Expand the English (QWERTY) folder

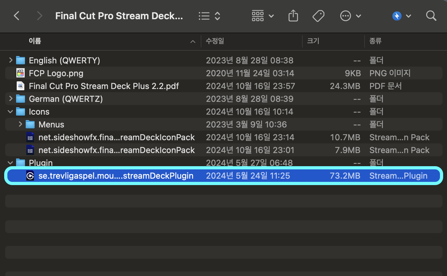[11, 60]
